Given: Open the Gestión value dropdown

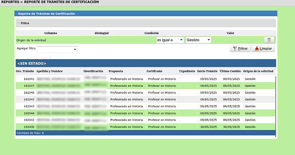Looking at the screenshot, I should pyautogui.click(x=198, y=40).
